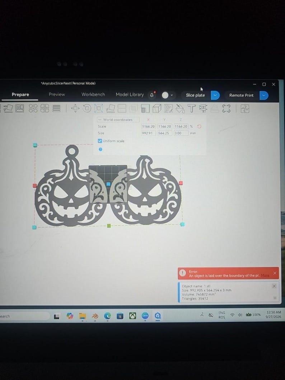
Task: Click the 3D cube tool icon in toolbar
Action: (x=157, y=108)
